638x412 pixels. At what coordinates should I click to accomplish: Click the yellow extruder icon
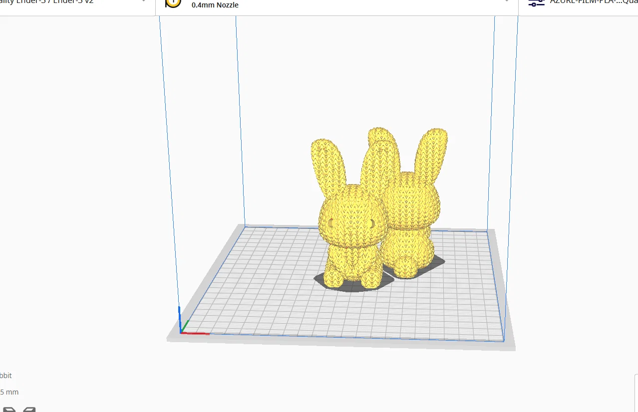pos(173,2)
